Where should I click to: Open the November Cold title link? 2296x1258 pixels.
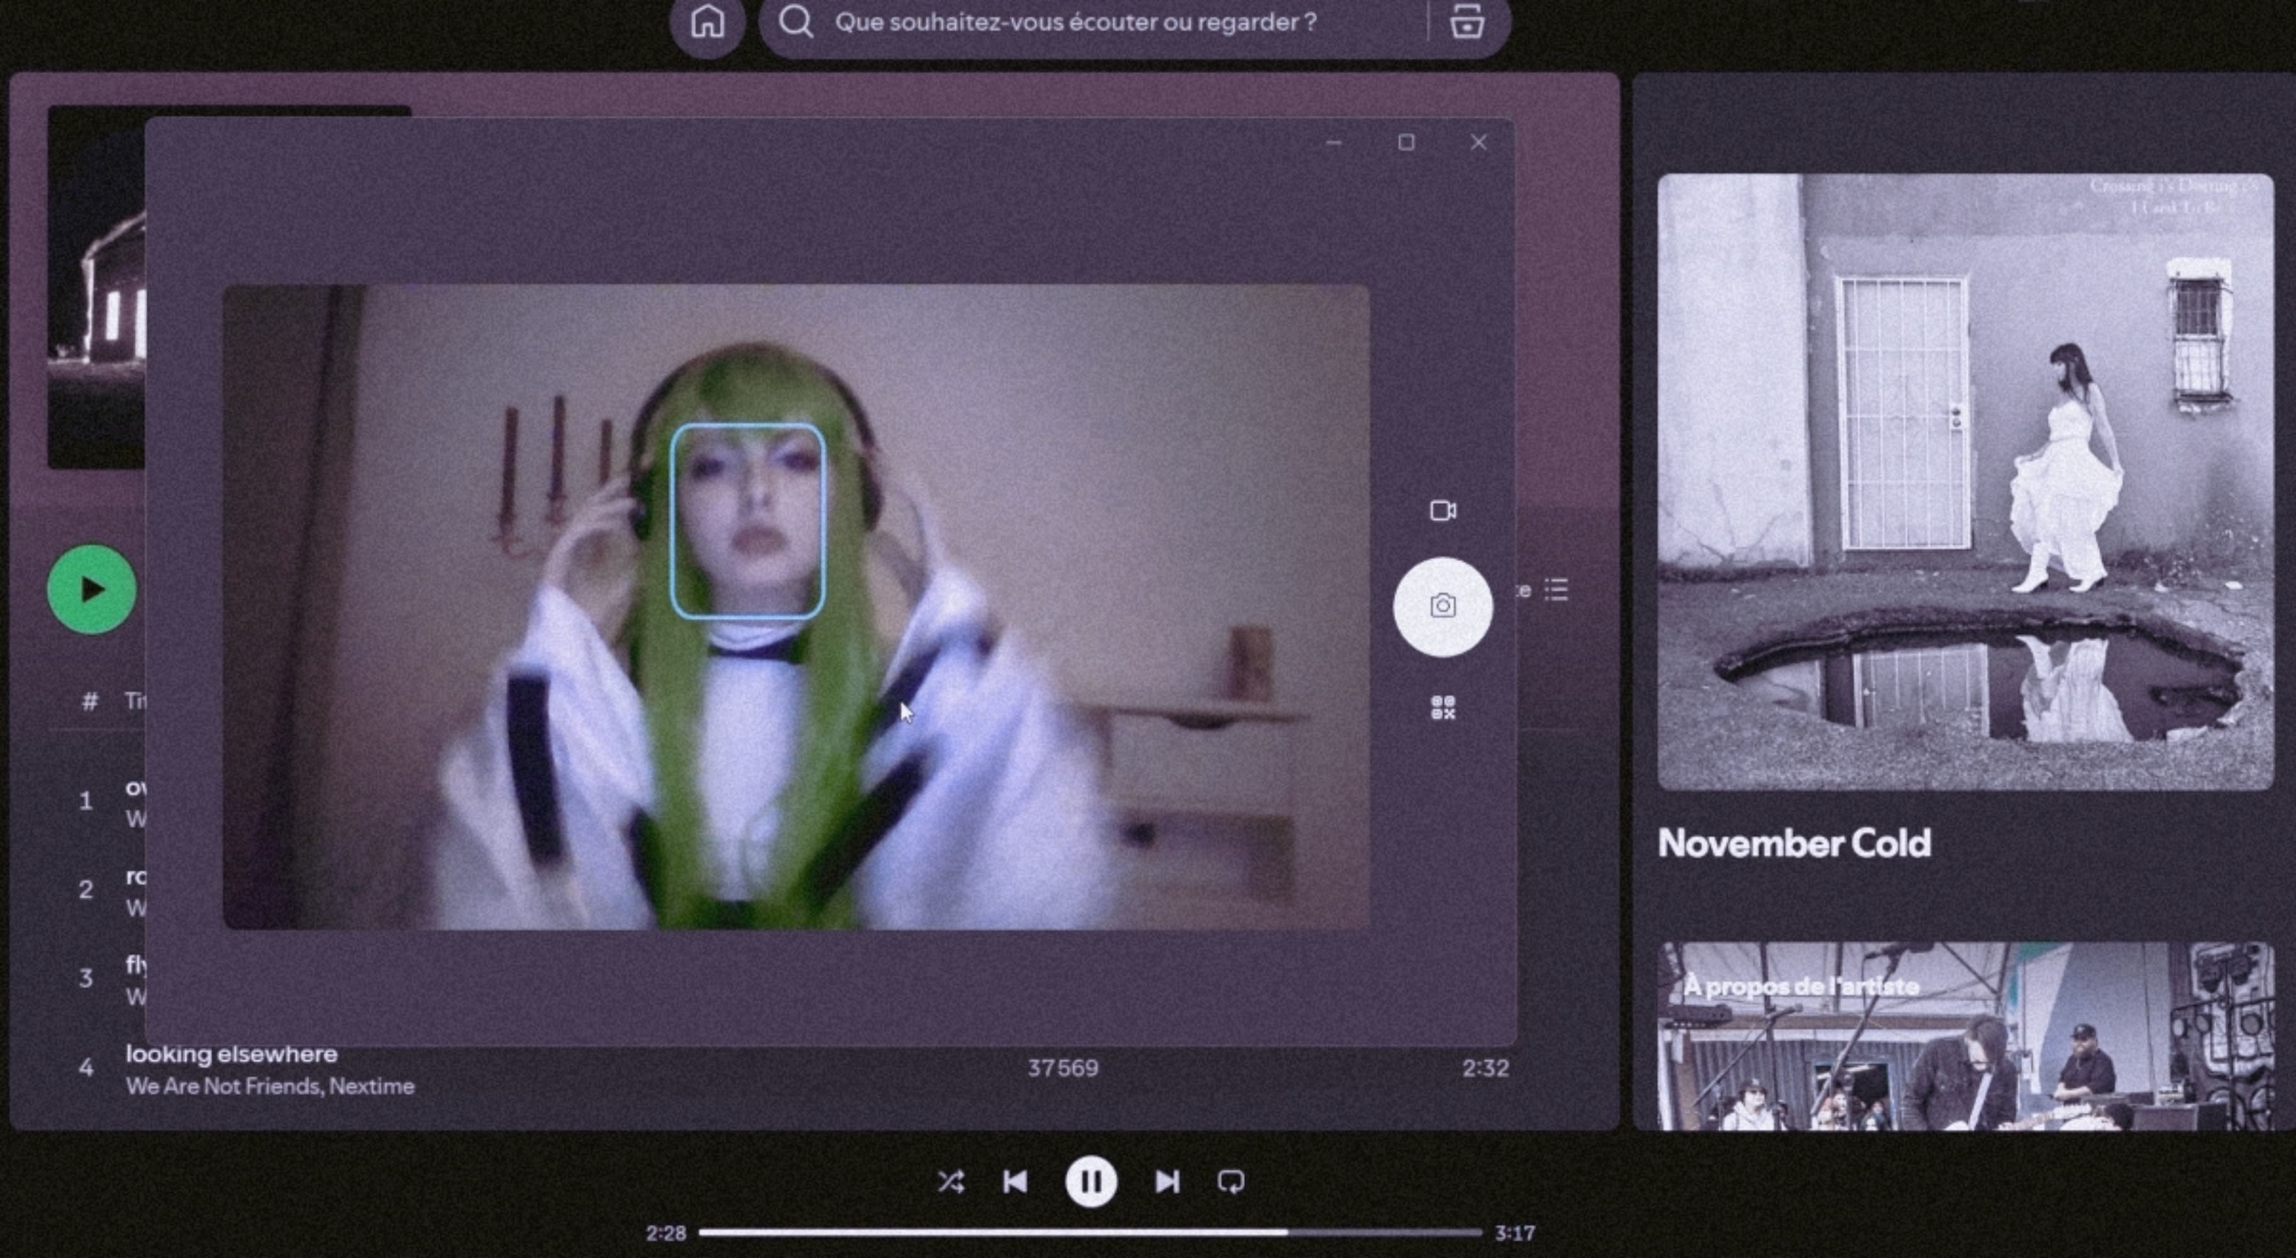pos(1794,843)
